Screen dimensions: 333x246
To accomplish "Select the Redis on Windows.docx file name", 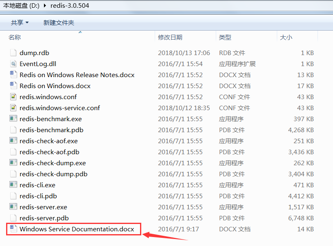I will pos(55,86).
